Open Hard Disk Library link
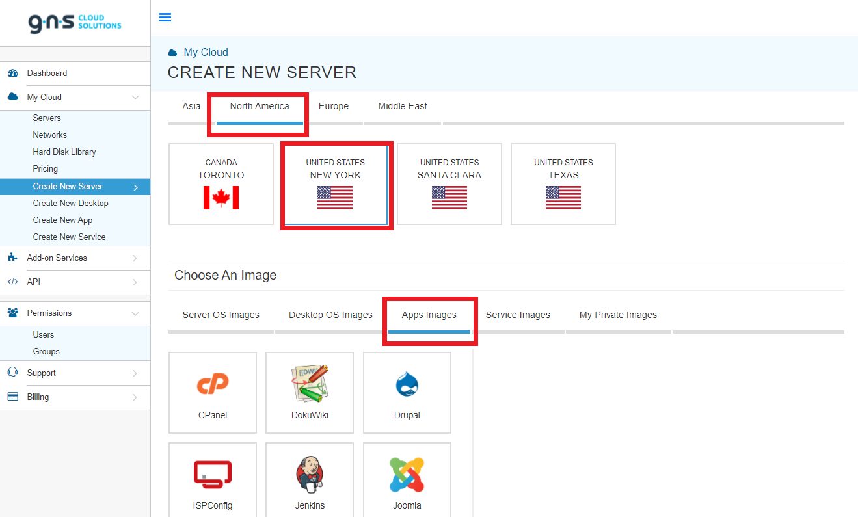Image resolution: width=858 pixels, height=517 pixels. coord(64,152)
